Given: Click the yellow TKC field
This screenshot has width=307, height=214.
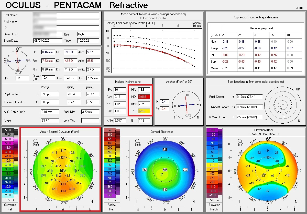Looking at the screenshot, I should pyautogui.click(x=144, y=111).
